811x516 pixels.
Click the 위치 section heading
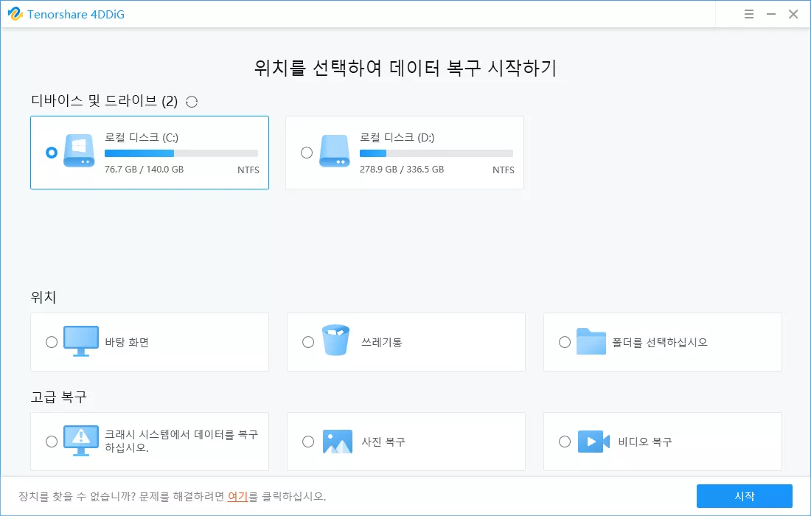pos(43,297)
